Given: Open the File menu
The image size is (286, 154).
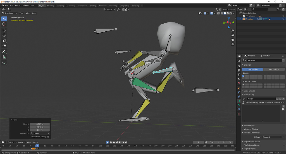Looking at the screenshot, I should (7, 6).
